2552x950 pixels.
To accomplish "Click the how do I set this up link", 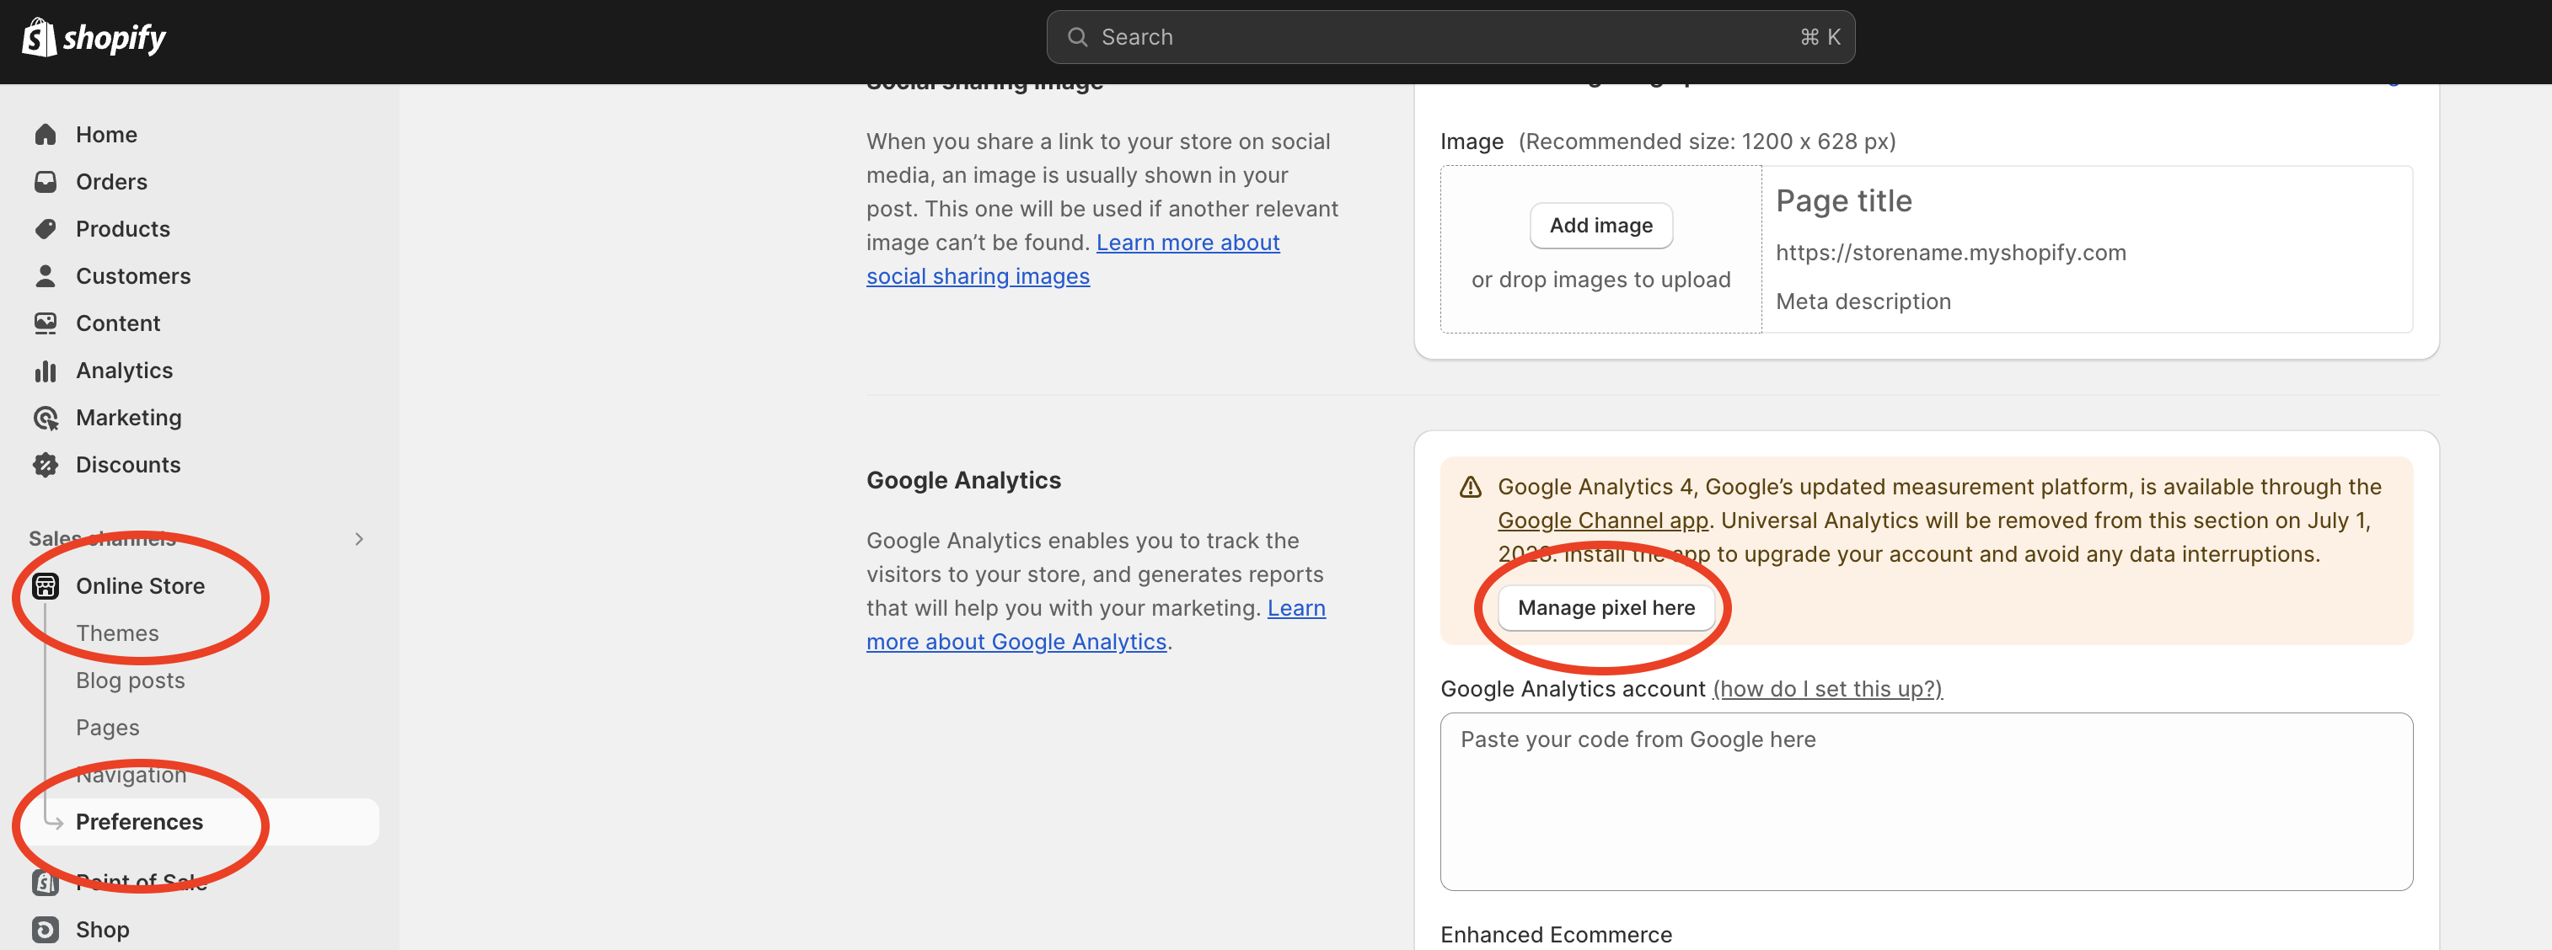I will point(1827,689).
